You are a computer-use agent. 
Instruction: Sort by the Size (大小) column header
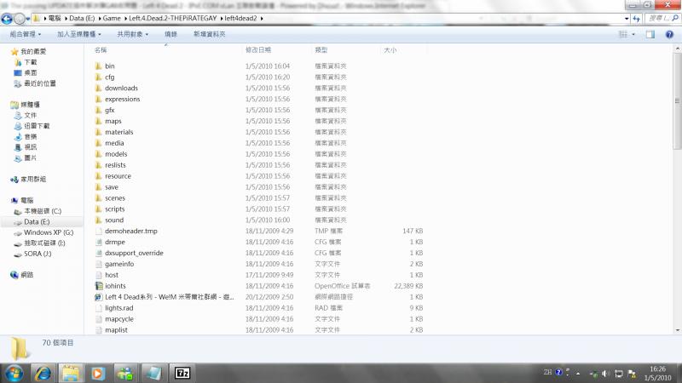[x=390, y=50]
